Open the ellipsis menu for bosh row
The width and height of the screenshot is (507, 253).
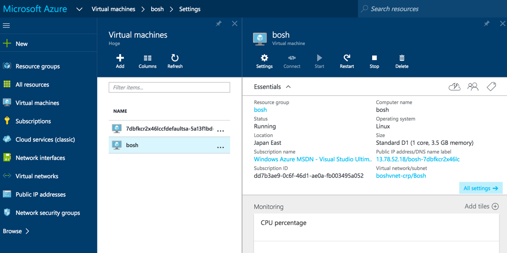pyautogui.click(x=220, y=147)
